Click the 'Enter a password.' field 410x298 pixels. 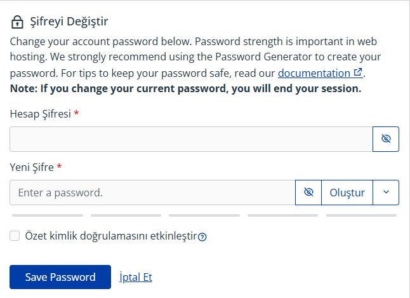[x=152, y=193]
